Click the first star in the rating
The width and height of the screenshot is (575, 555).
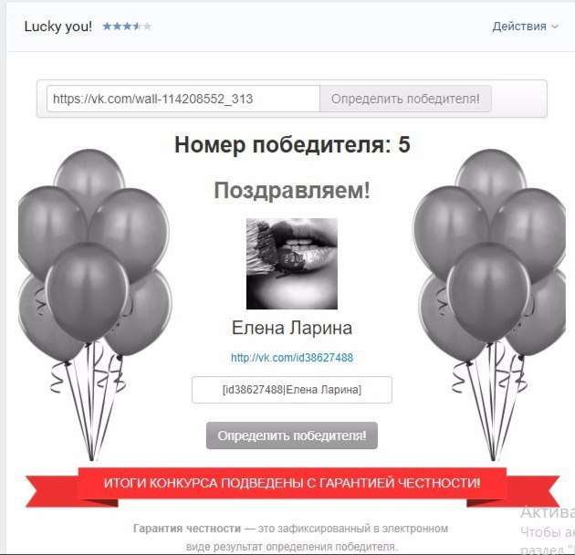coord(108,26)
